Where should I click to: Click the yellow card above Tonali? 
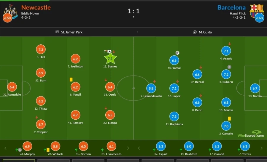pos(71,79)
